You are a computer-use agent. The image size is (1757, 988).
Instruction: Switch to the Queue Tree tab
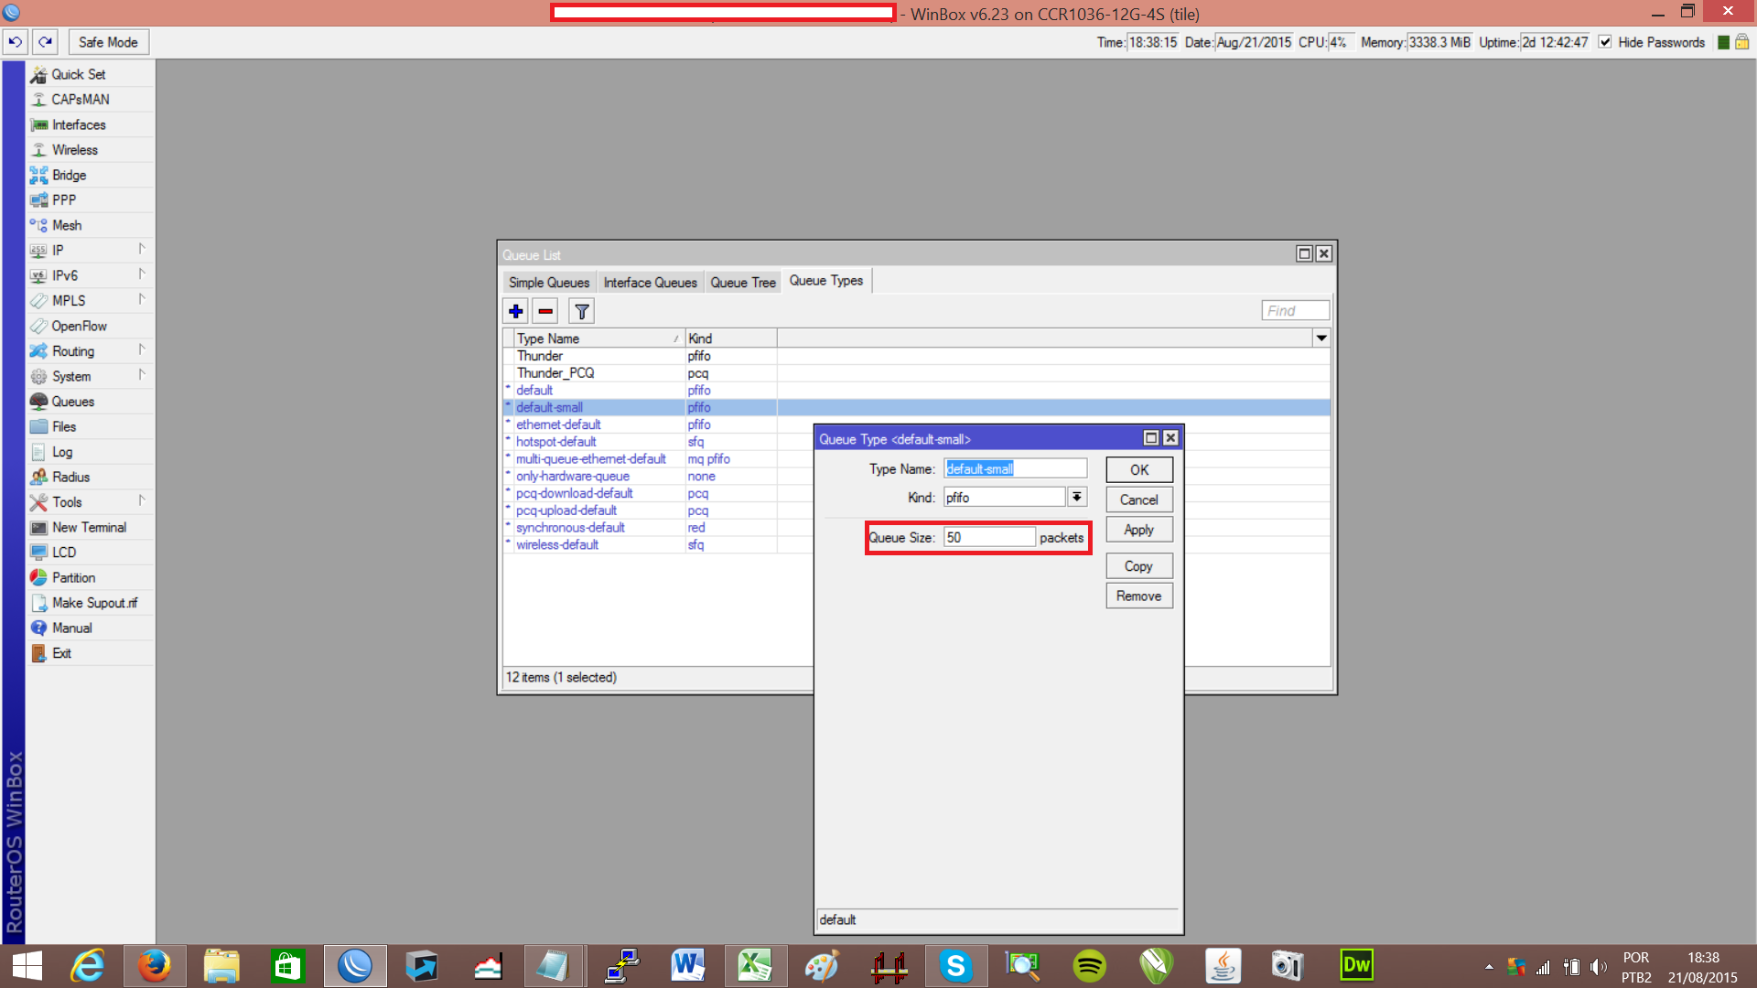tap(742, 283)
